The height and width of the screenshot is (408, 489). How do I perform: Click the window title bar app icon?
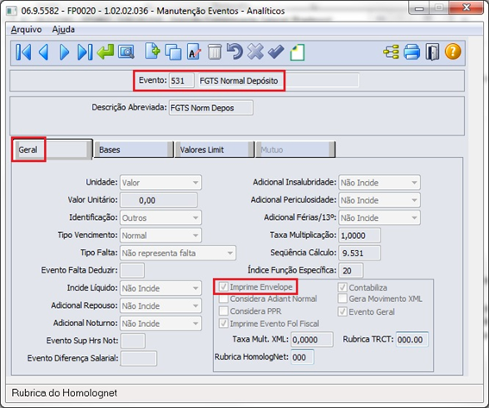pos(11,11)
